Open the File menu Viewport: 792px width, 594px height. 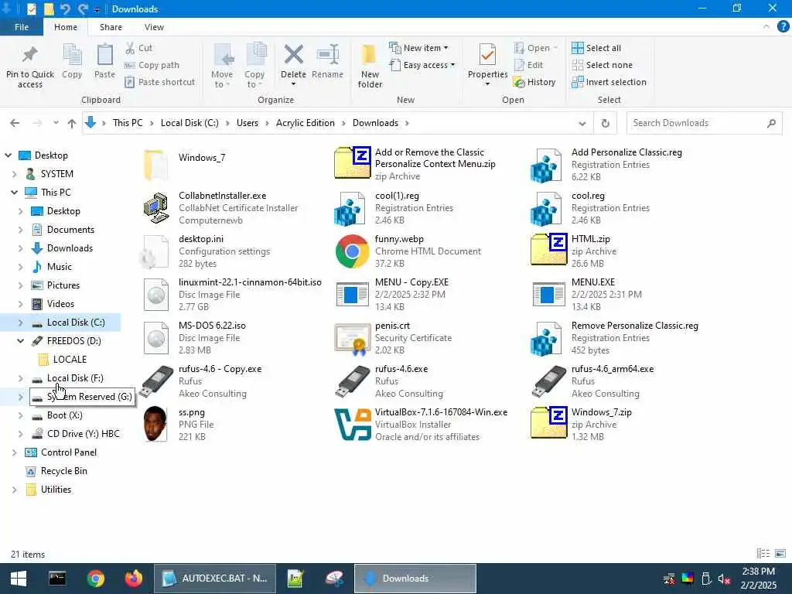pos(22,27)
